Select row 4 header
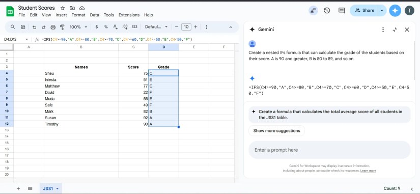This screenshot has width=420, height=194. (x=7, y=73)
